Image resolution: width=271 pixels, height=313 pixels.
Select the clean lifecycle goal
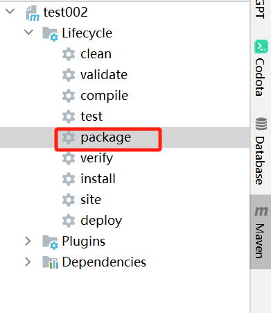click(x=96, y=54)
